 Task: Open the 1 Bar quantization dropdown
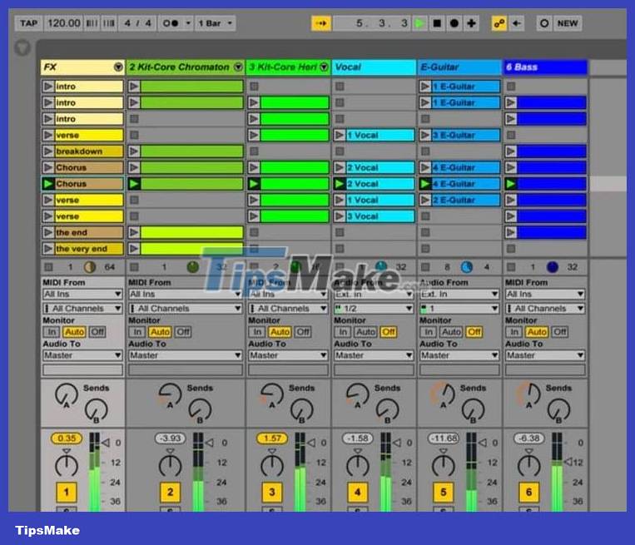[x=215, y=23]
